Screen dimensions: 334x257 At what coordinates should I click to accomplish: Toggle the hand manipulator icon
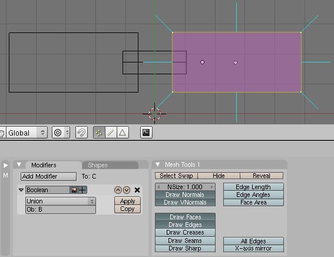coord(2,133)
